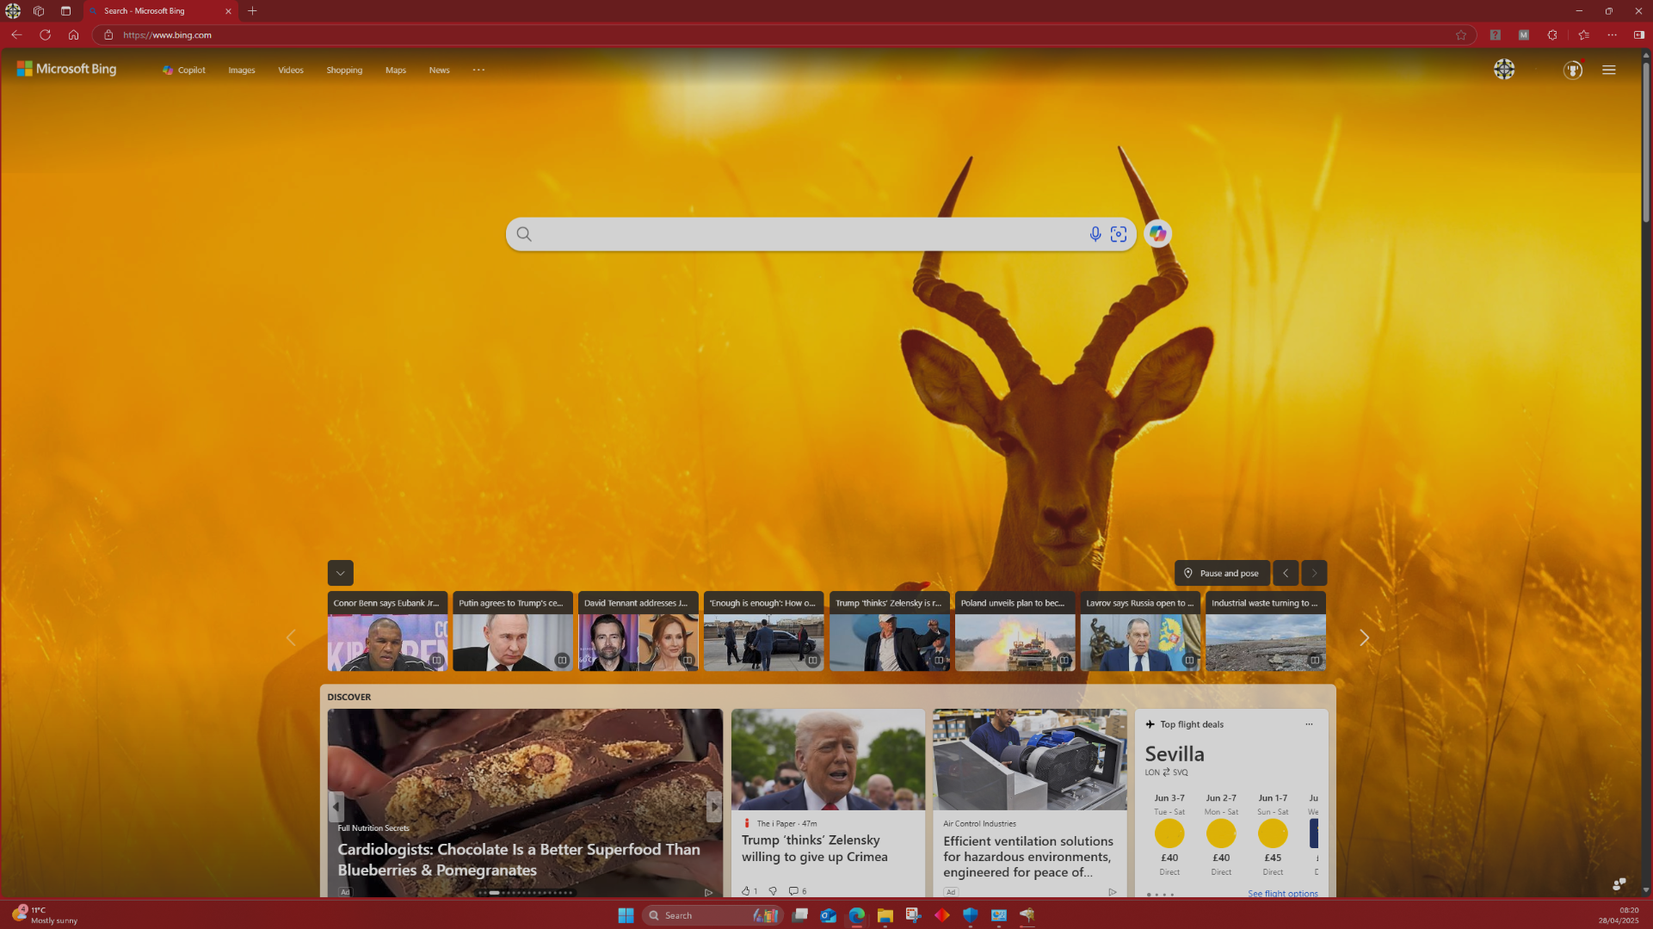
Task: Click the M extension icon in toolbar
Action: 1524,35
